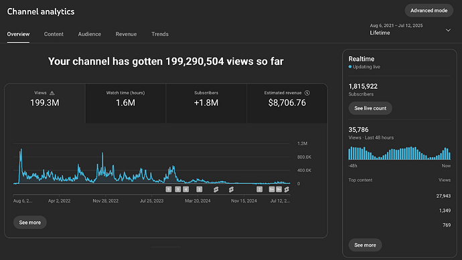Open the video marker labeled 4
The width and height of the screenshot is (462, 260).
coord(185,189)
